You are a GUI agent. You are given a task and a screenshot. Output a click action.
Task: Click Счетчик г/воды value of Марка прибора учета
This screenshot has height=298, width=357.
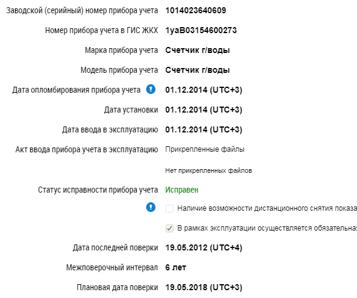click(x=197, y=50)
